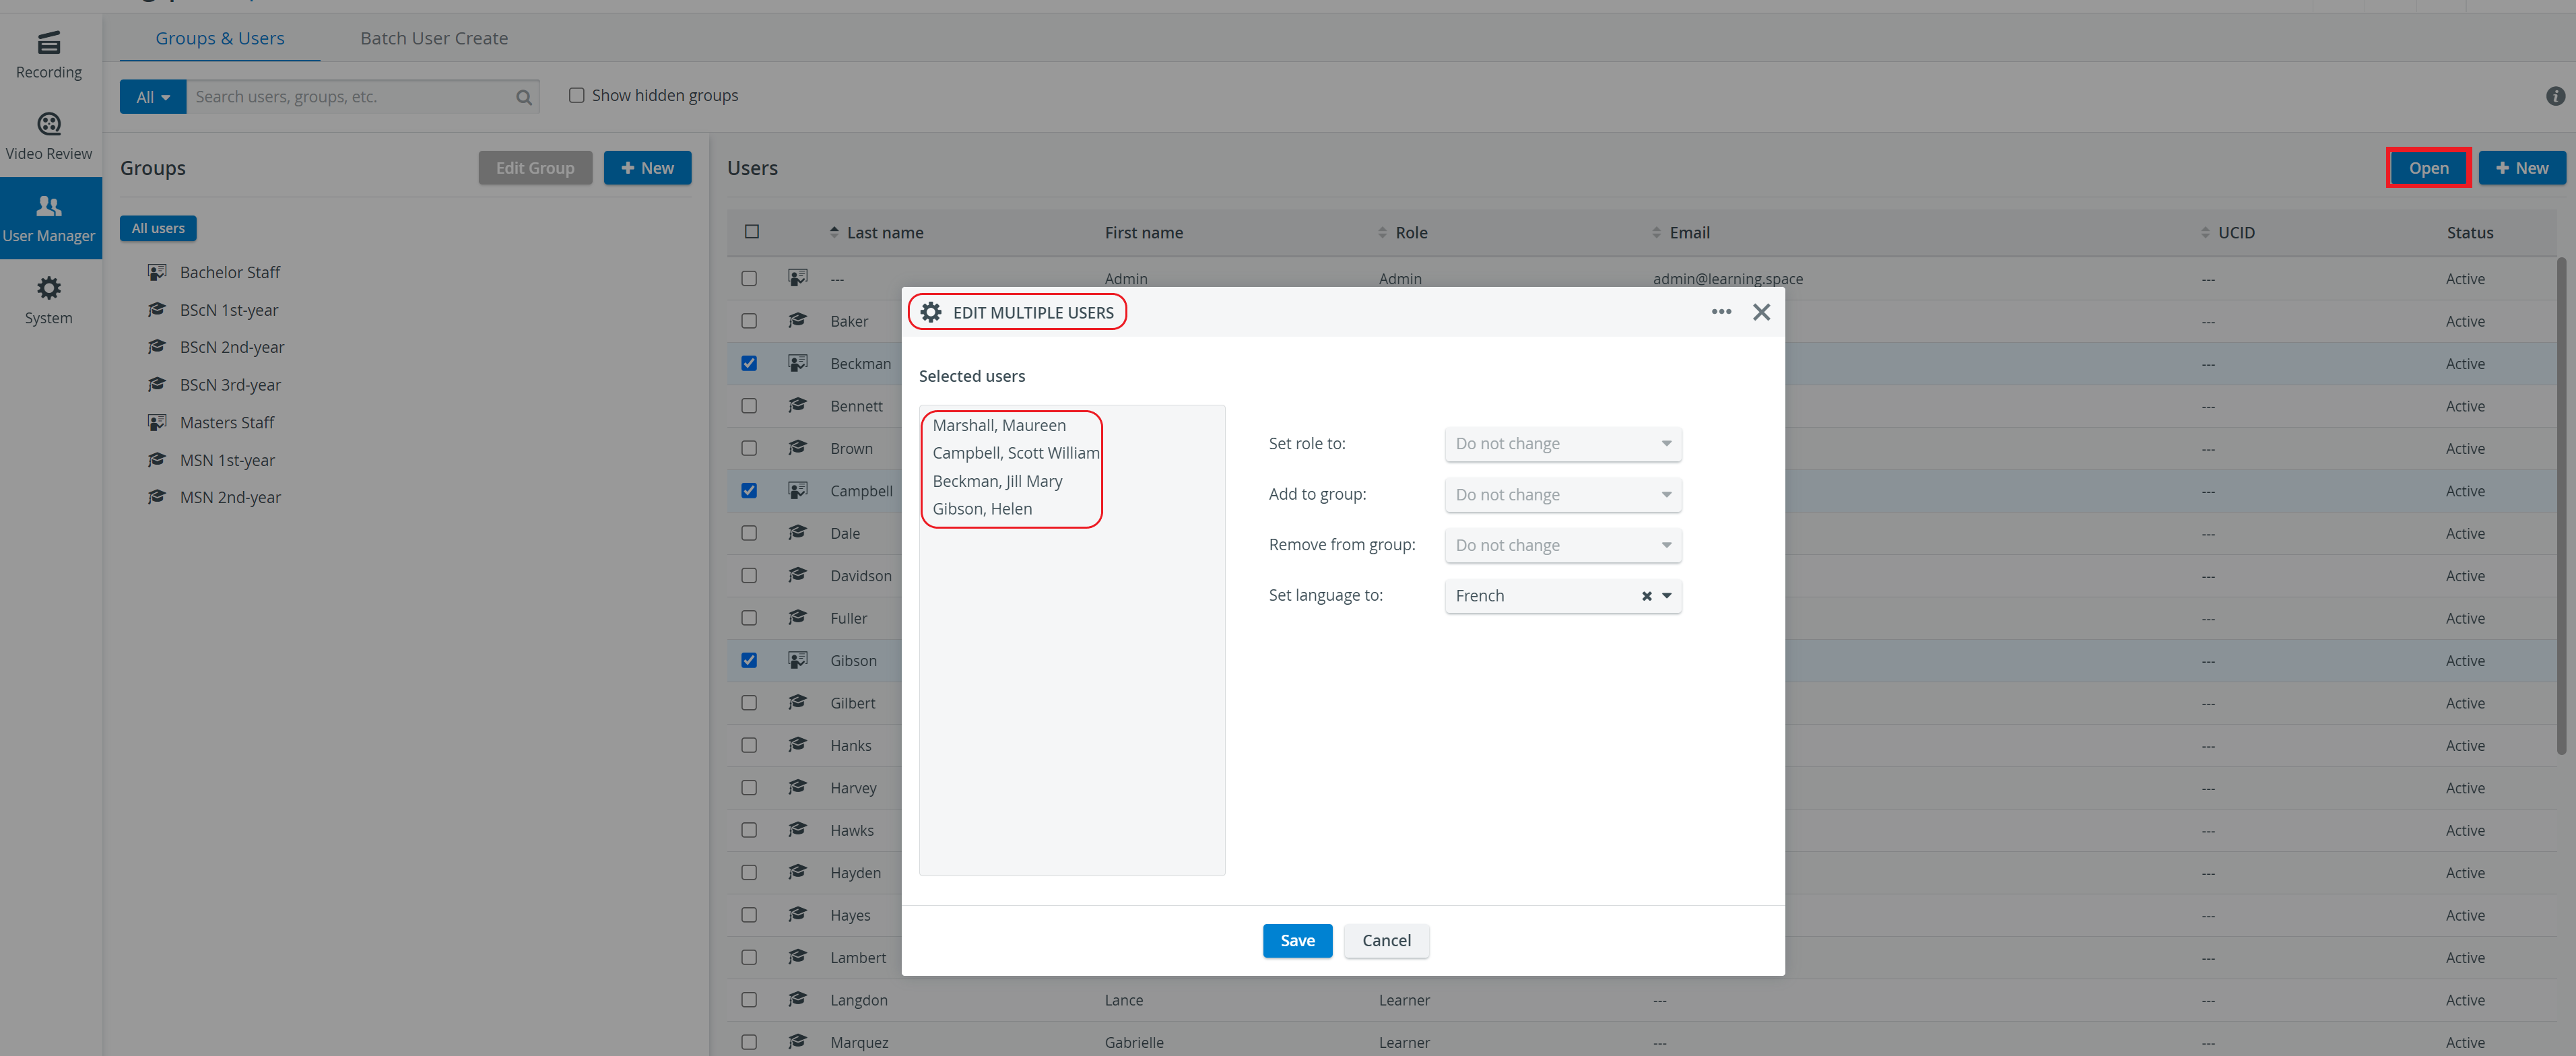Cancel the multi-user edit dialog

click(1386, 940)
